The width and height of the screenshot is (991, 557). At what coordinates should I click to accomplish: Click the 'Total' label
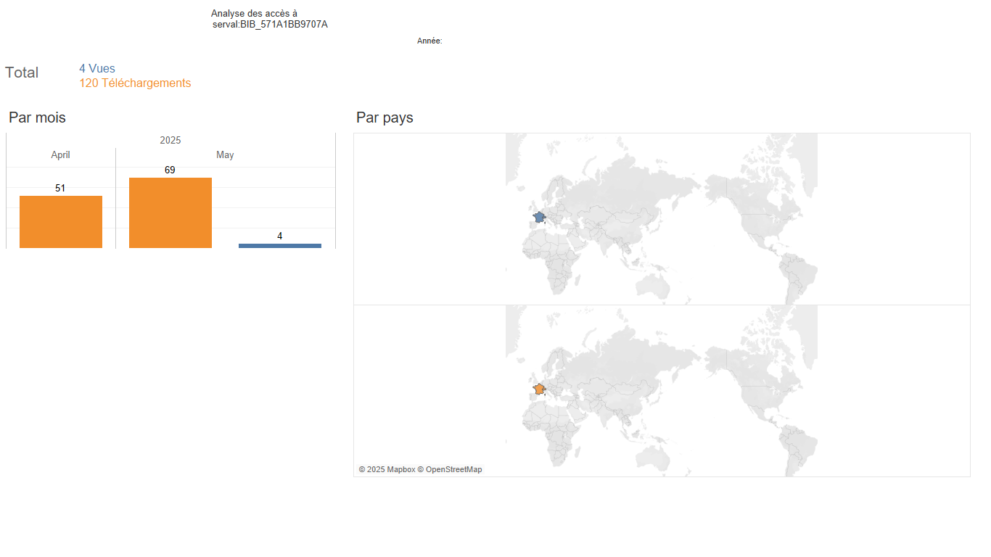(22, 73)
